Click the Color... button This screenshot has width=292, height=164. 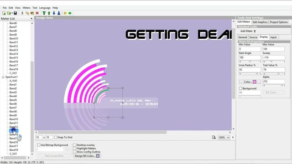[x=250, y=82]
